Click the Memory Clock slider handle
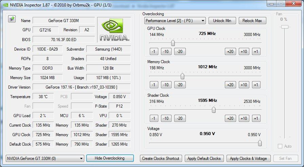Viewport: 304px width, 167px height. [182, 76]
